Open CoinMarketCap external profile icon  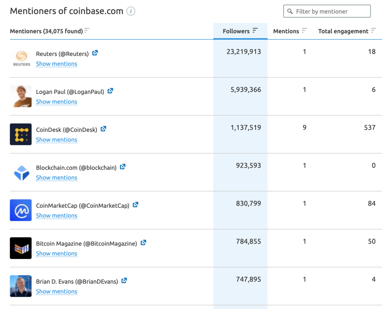click(135, 205)
